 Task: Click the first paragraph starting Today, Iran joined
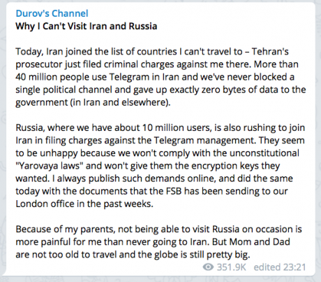click(x=160, y=77)
